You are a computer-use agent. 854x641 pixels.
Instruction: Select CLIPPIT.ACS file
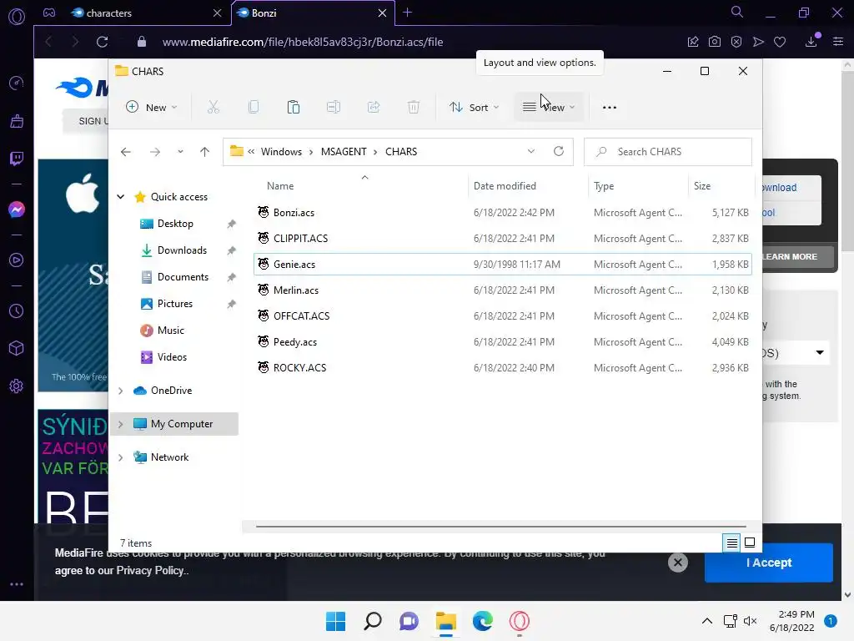coord(503,238)
